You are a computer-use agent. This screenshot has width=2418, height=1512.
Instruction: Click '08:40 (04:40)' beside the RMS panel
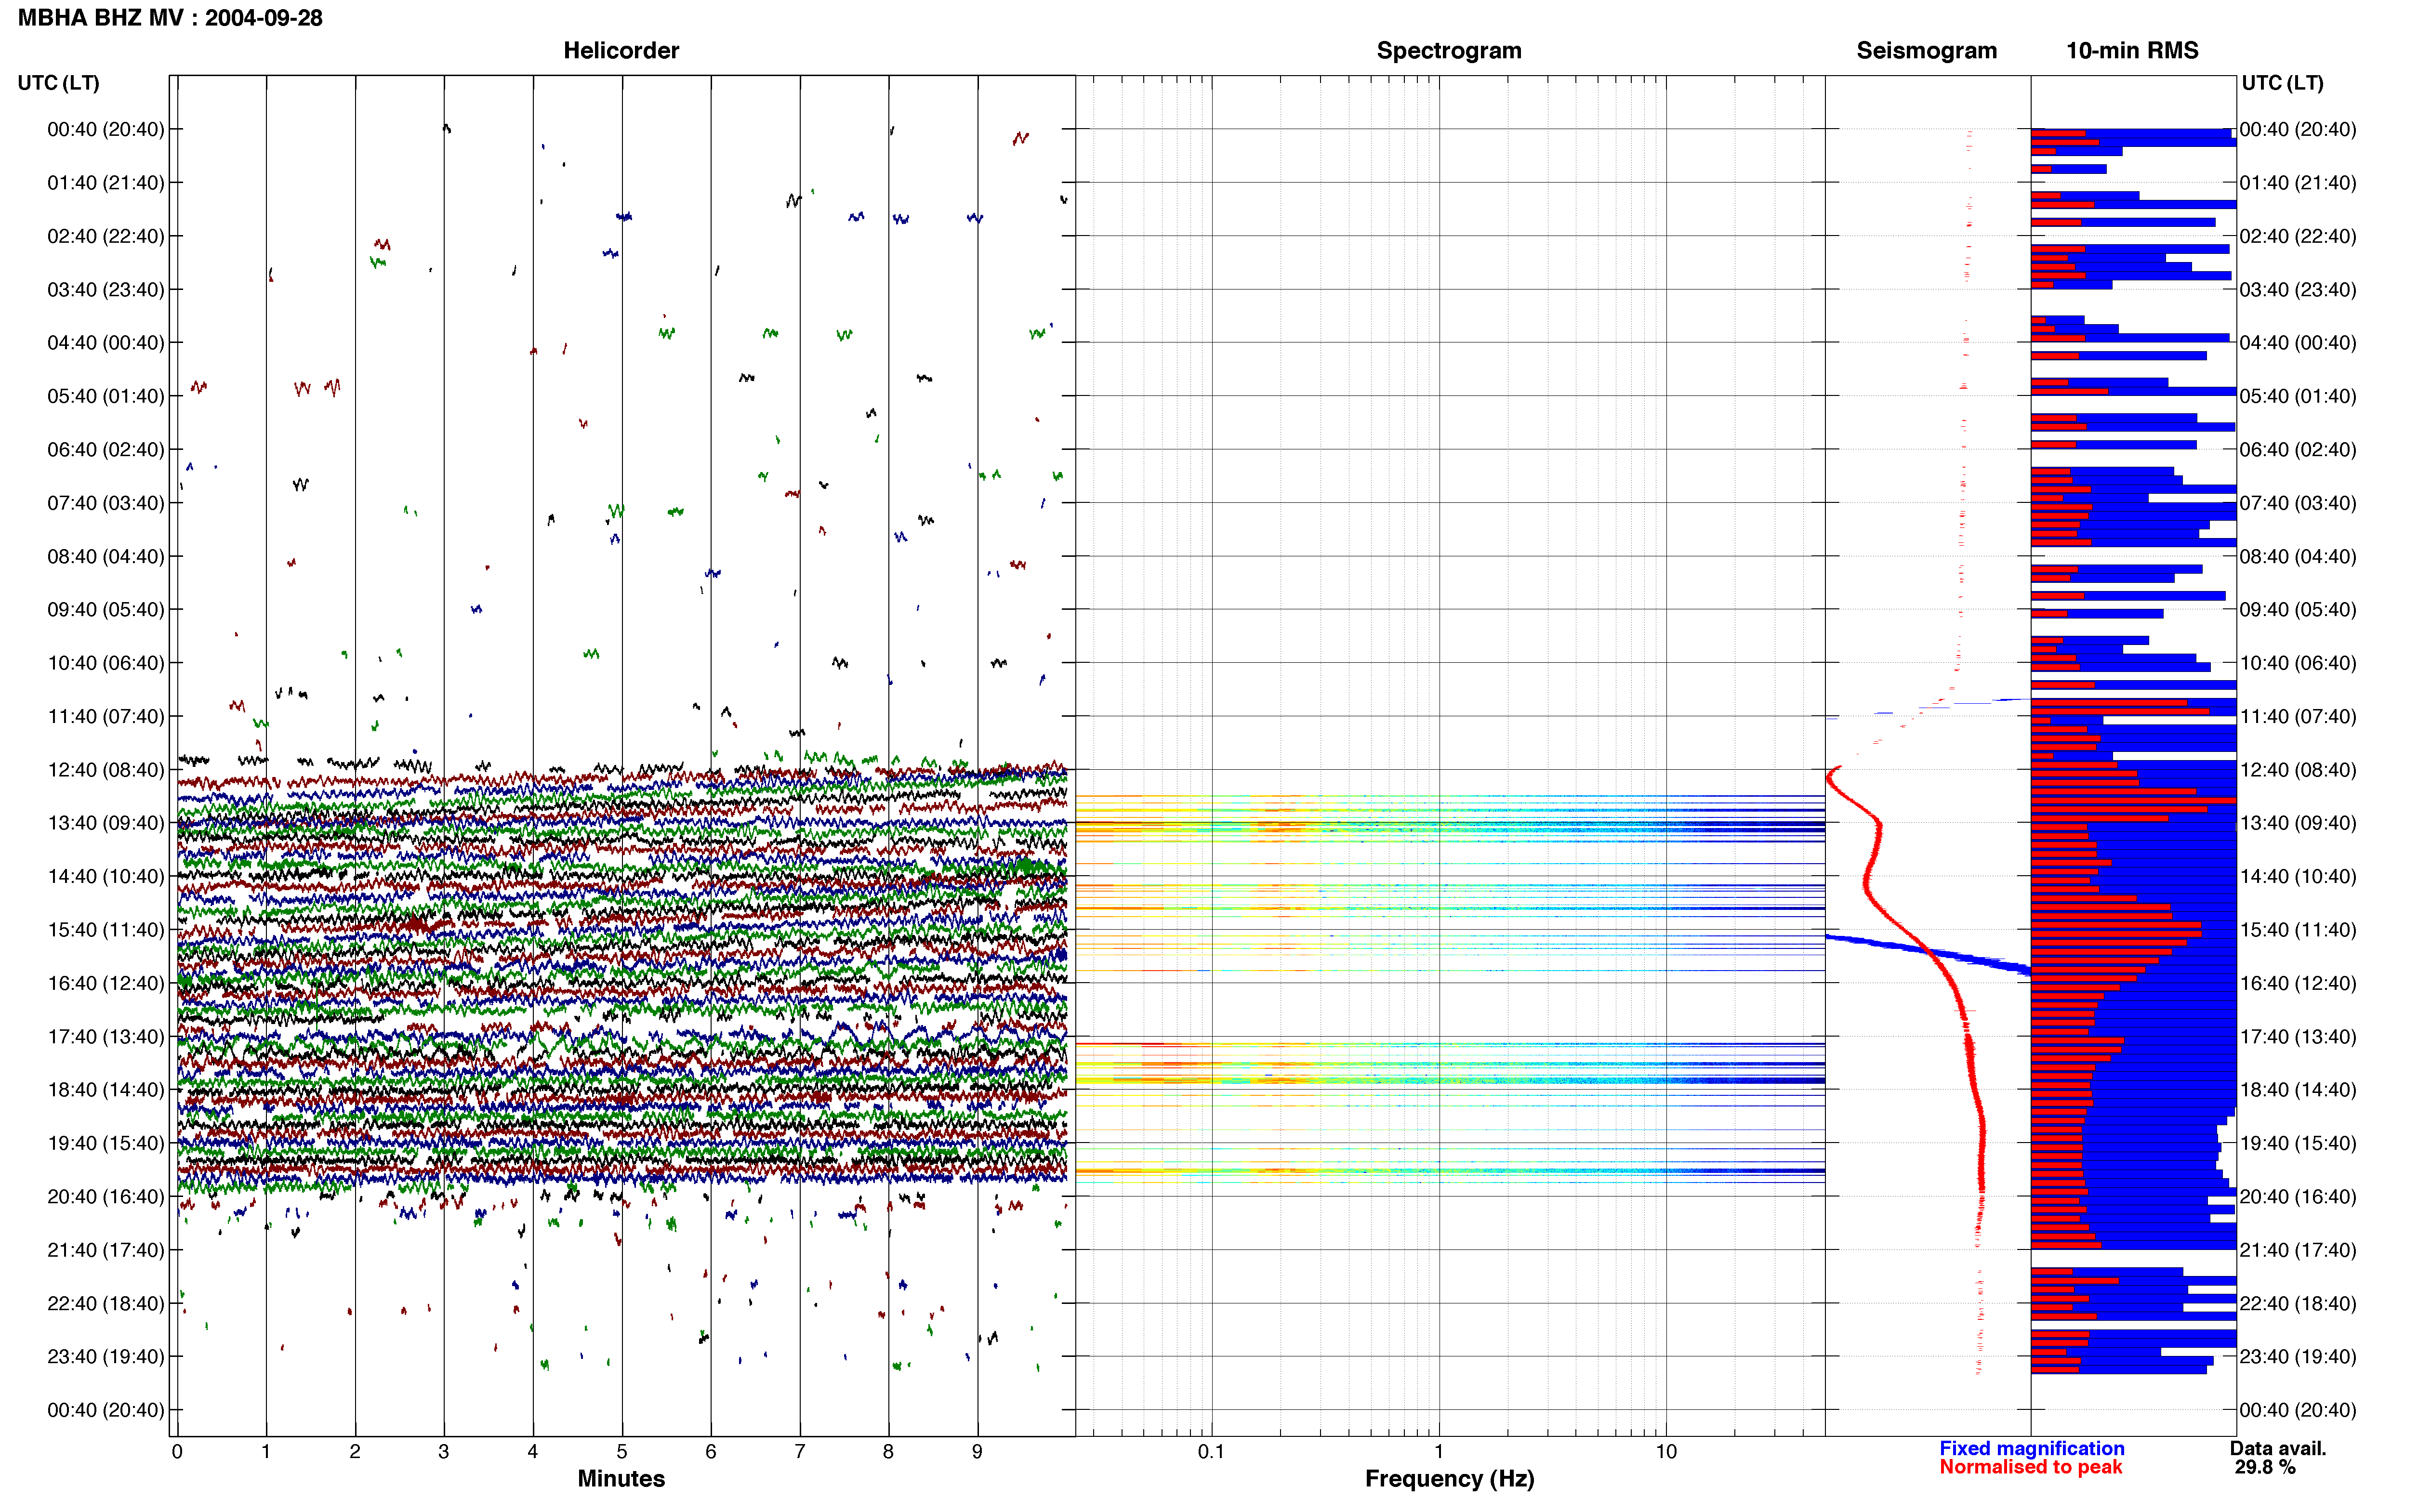(2298, 556)
